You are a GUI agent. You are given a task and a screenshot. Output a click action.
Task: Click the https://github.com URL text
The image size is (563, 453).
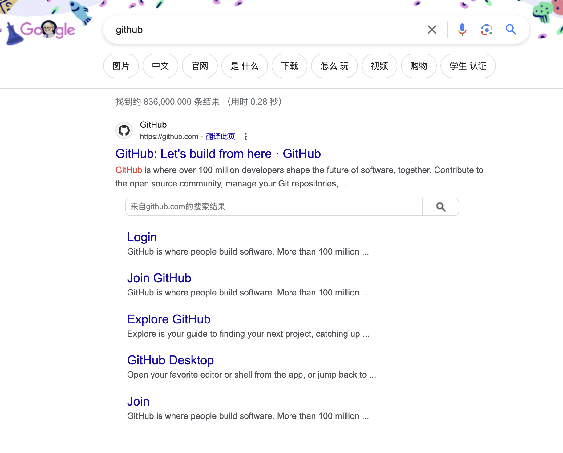(169, 137)
